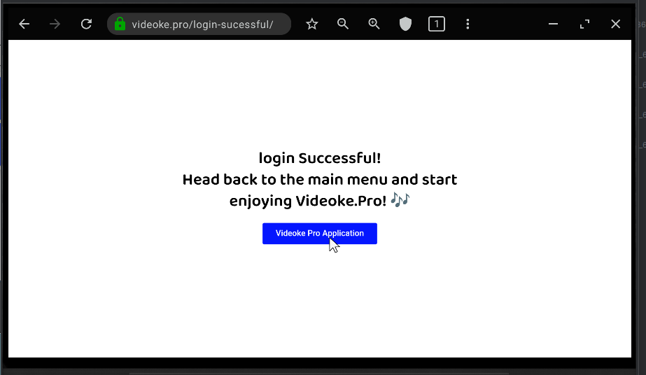
Task: Click the 'login Successful!' heading text
Action: point(320,159)
